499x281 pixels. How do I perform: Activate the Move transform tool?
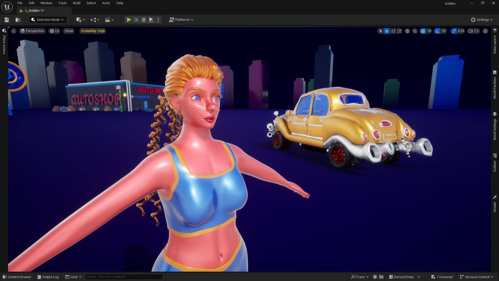click(387, 31)
